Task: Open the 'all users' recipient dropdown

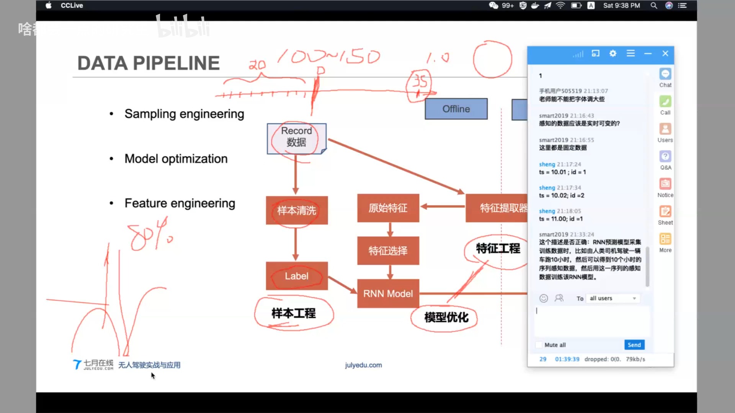Action: click(x=612, y=298)
